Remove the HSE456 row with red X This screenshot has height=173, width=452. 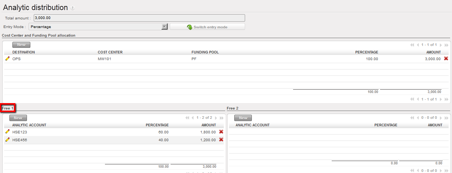tap(221, 140)
